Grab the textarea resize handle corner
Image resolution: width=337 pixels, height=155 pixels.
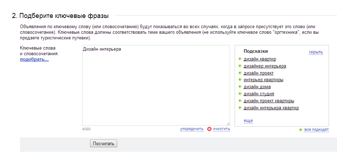(228, 124)
